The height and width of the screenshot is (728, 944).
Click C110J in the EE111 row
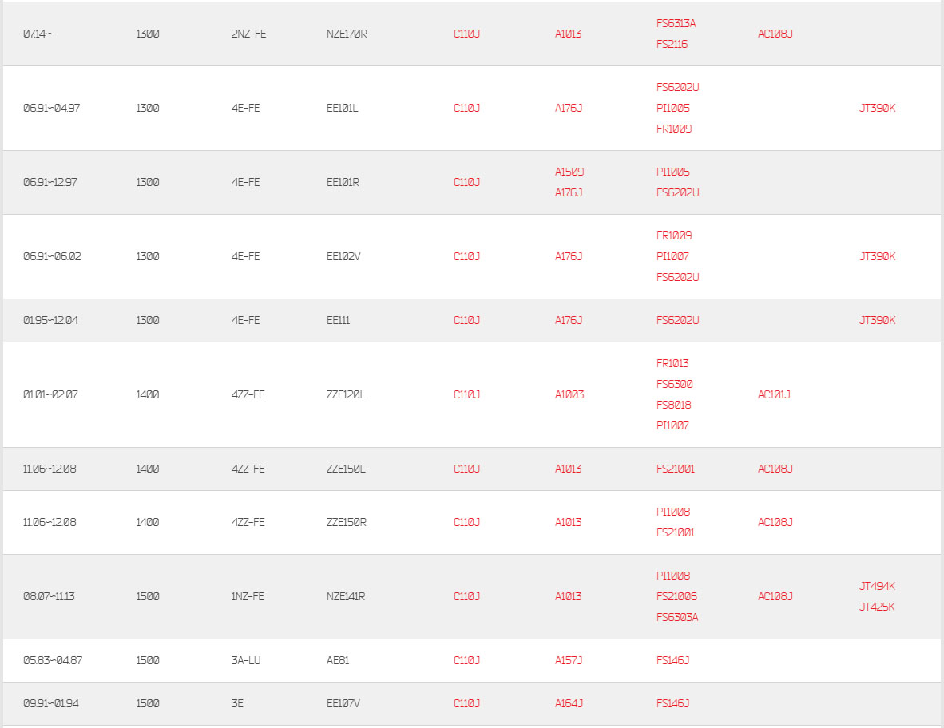466,321
